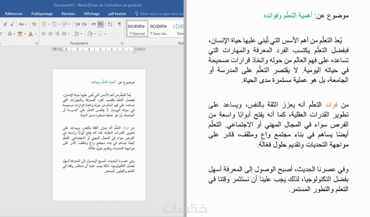
Task: Apply borders with the grid icon
Action: [x=100, y=34]
